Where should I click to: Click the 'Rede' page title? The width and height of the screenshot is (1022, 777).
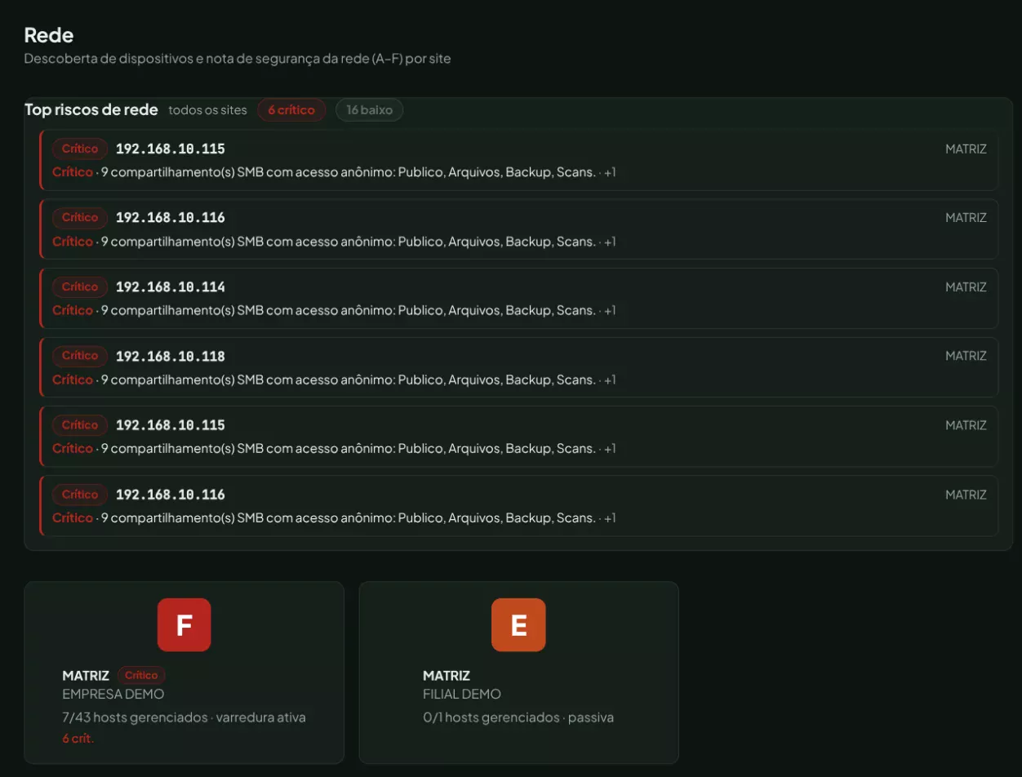pos(49,35)
